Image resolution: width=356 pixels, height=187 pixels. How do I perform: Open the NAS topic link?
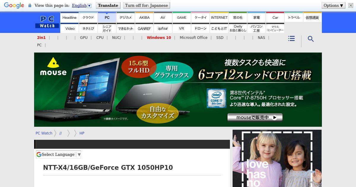pyautogui.click(x=261, y=38)
